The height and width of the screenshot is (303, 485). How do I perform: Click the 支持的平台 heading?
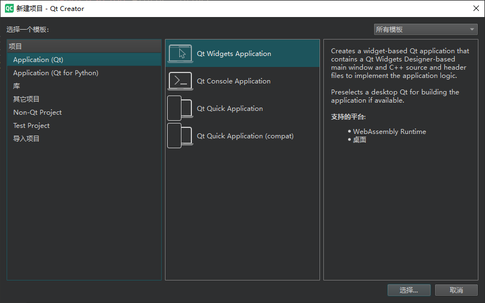click(348, 117)
